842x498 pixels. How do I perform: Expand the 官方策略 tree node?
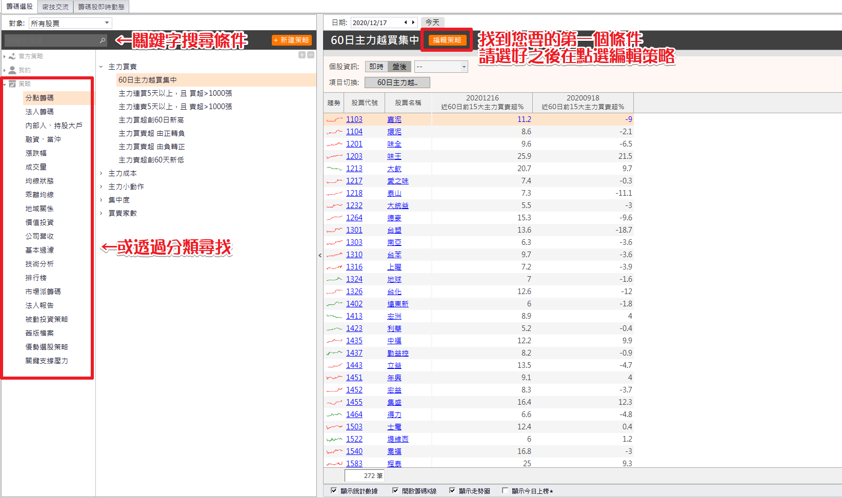pyautogui.click(x=5, y=56)
